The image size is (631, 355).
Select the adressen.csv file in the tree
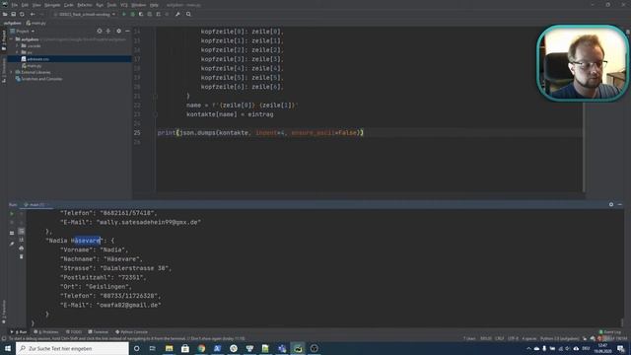(x=70, y=59)
